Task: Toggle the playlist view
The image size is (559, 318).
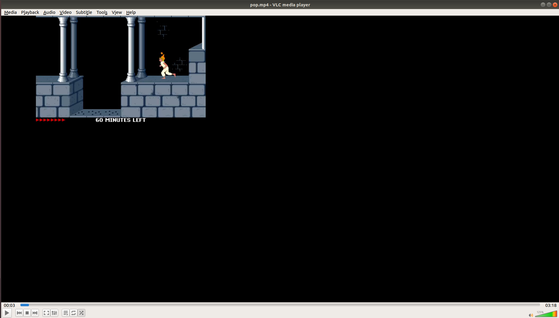Action: click(x=65, y=313)
